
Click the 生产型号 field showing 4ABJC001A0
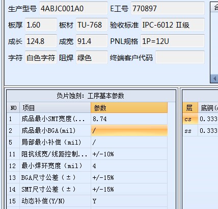point(73,8)
